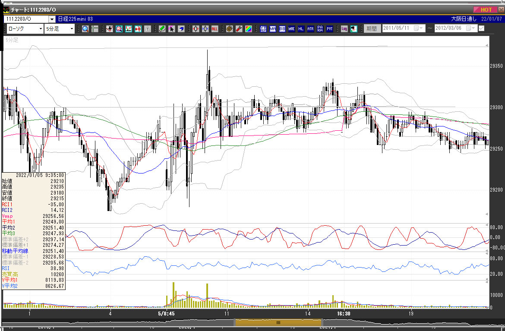
Task: Collapse the main price chart pane arrow
Action: click(x=486, y=46)
